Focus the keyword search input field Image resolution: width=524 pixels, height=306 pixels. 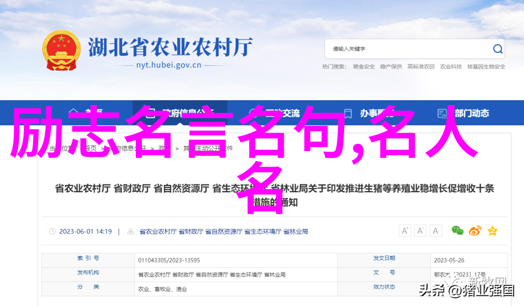[408, 49]
